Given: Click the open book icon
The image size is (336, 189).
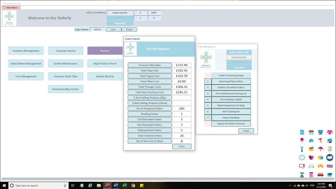Looking at the screenshot, I should 329,158.
